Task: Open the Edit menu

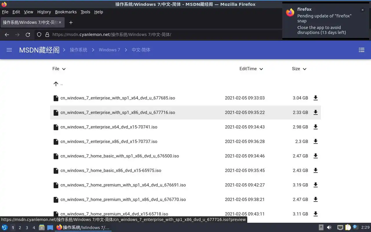Action: click(16, 12)
